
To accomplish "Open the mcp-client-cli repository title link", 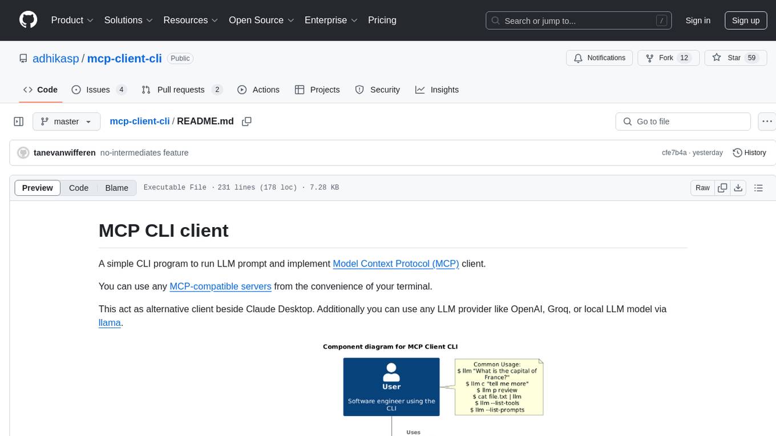I will click(124, 58).
